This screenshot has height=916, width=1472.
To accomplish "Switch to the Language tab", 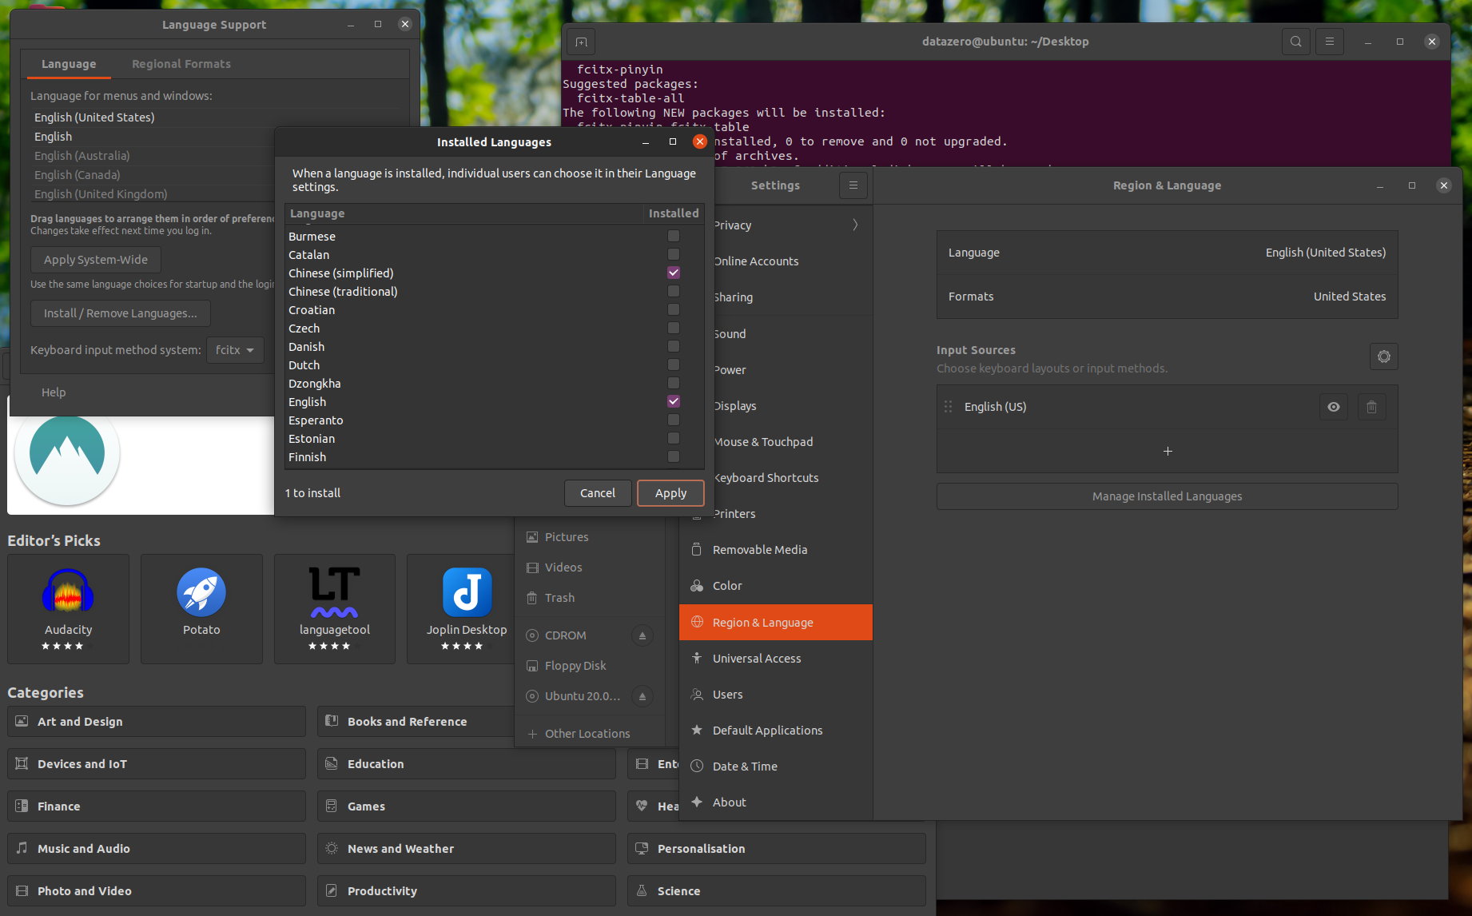I will tap(69, 64).
